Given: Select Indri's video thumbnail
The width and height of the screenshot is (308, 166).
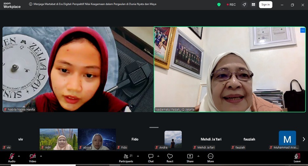Looking at the screenshot, I should [x=59, y=139].
